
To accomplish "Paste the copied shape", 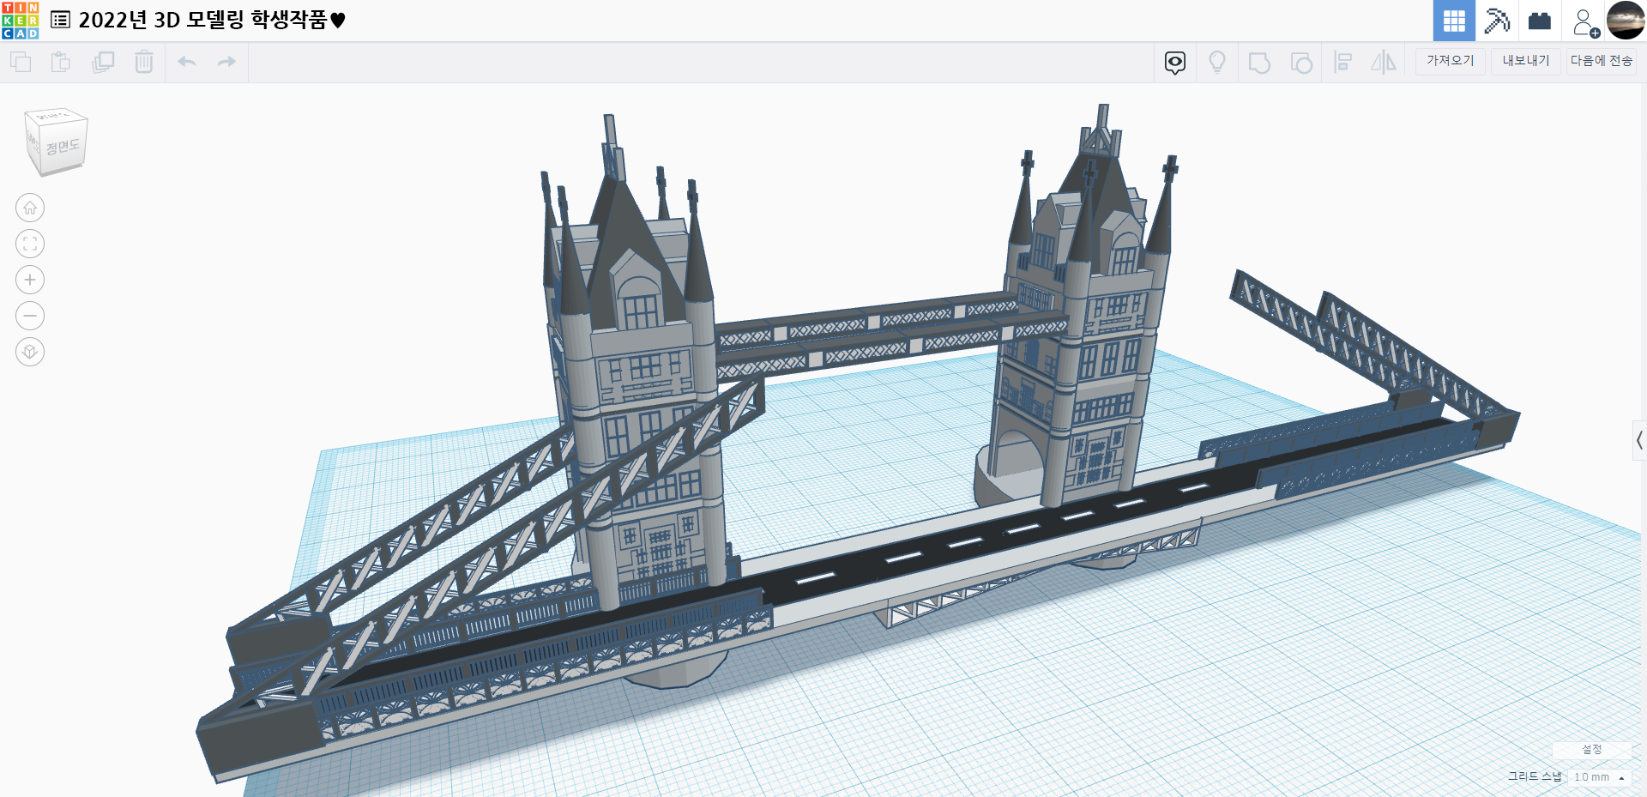I will coord(61,62).
